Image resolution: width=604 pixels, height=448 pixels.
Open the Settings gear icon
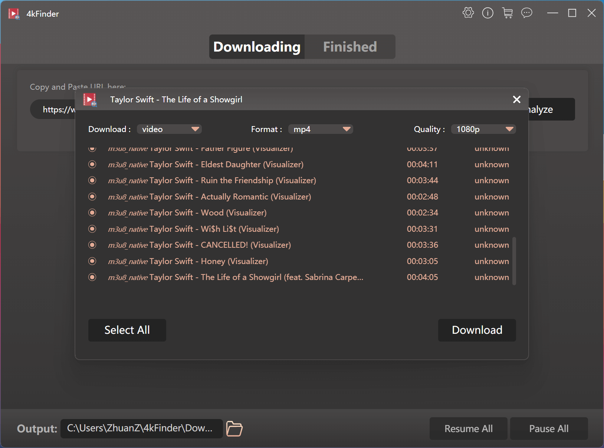[468, 13]
